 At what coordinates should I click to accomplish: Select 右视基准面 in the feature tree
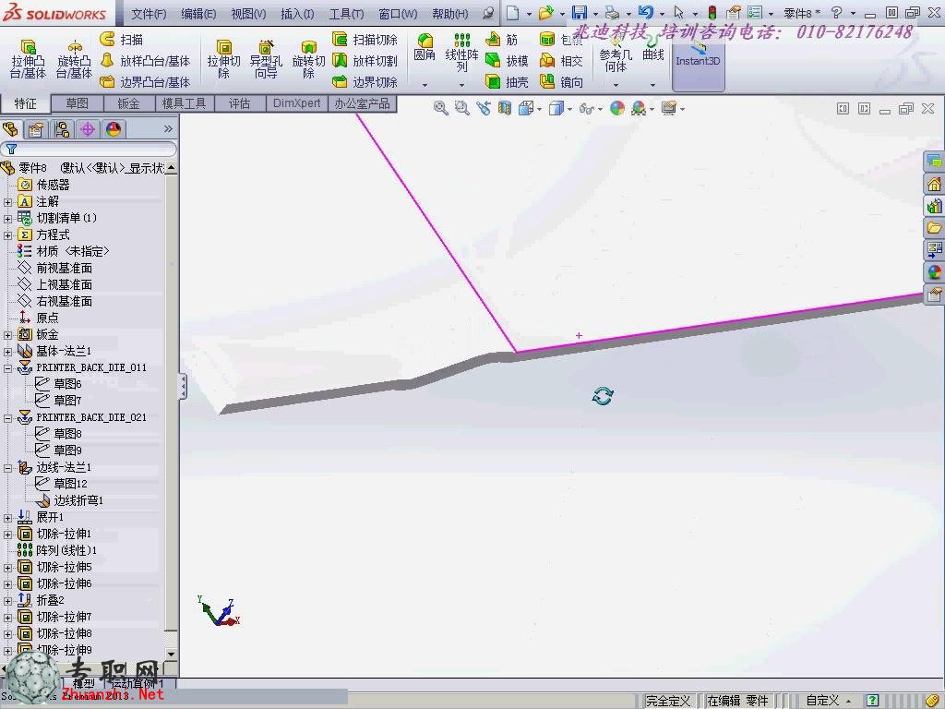[54, 302]
